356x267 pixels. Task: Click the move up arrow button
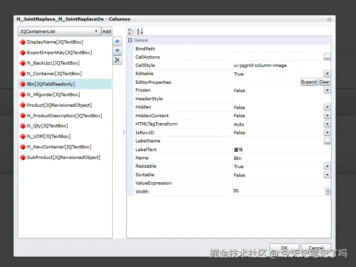(x=117, y=41)
